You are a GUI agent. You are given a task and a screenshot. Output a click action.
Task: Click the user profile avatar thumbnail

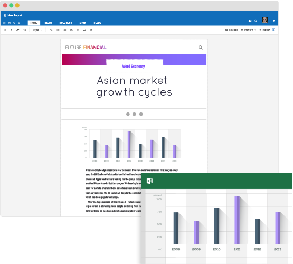pos(264,20)
